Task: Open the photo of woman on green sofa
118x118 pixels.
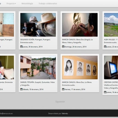Action: click(7, 68)
